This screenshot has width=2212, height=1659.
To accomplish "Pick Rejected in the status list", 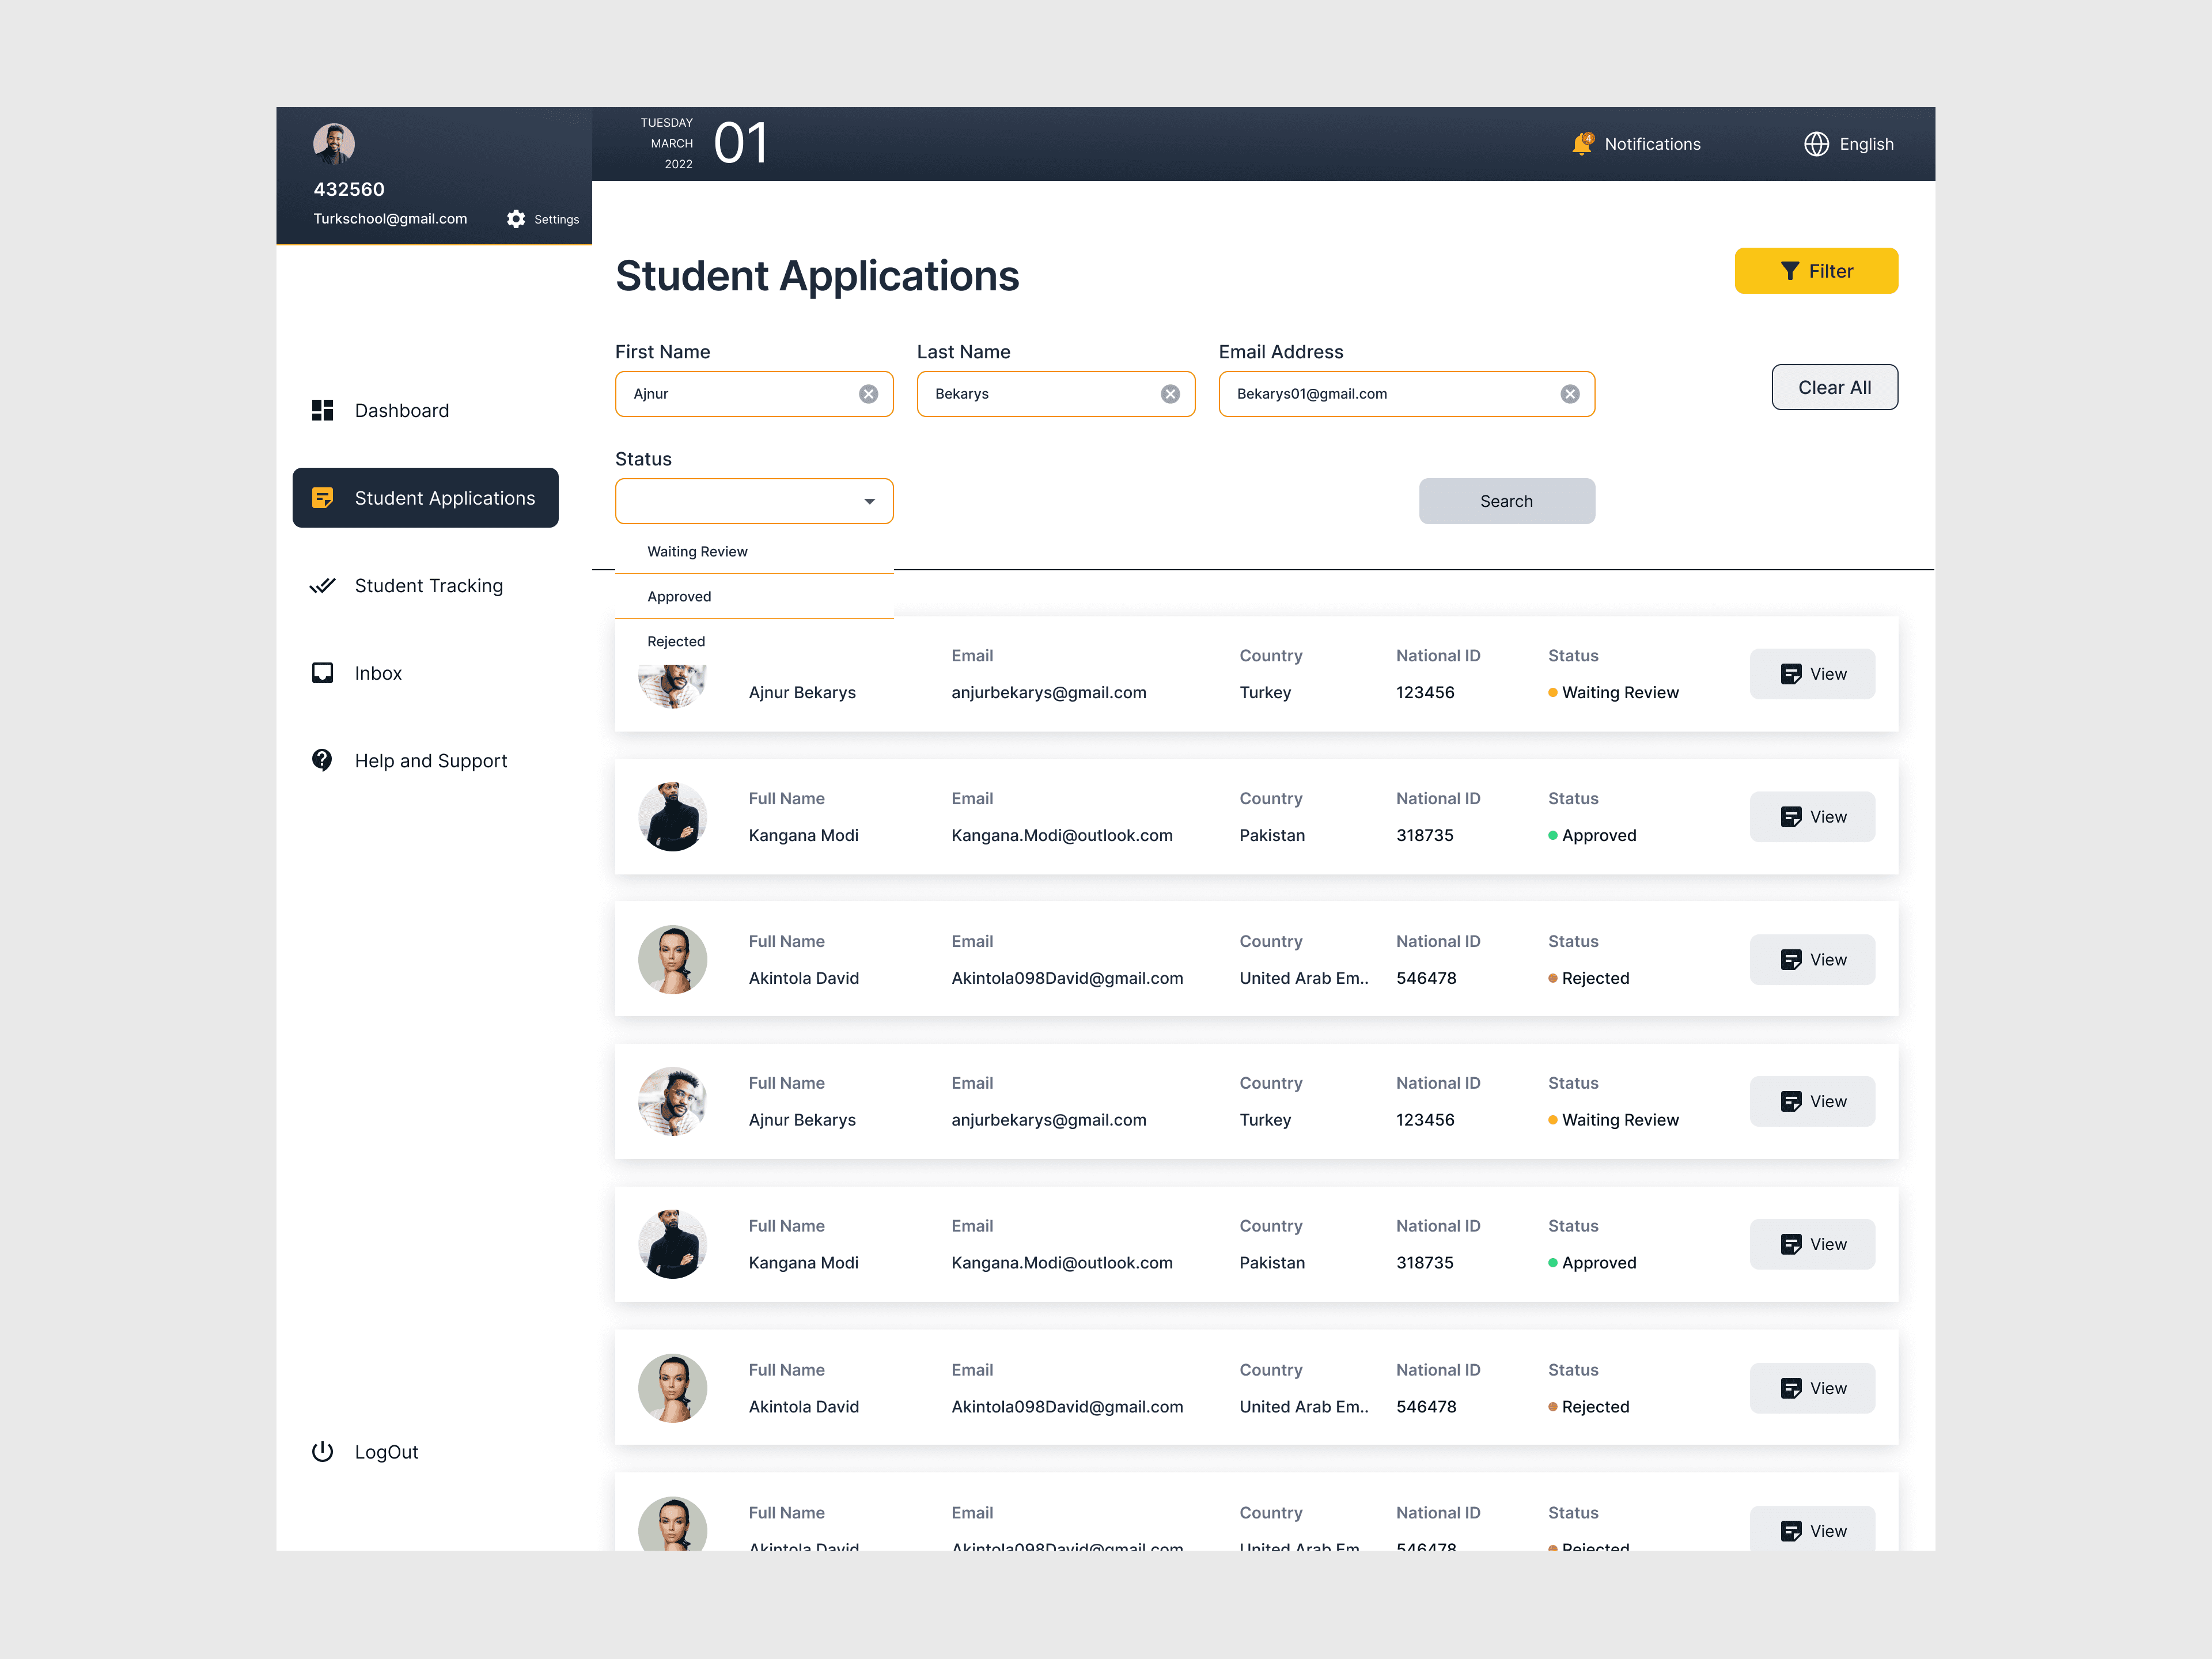I will pos(676,641).
